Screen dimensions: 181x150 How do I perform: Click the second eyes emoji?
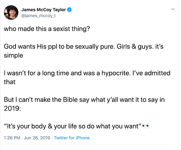pyautogui.click(x=148, y=126)
